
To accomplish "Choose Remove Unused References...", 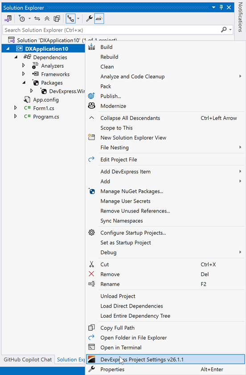I will click(135, 211).
